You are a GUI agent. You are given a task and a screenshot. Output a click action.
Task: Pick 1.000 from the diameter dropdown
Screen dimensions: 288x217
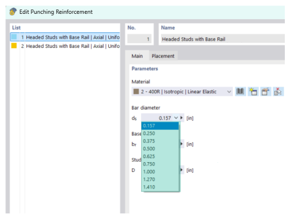point(160,172)
